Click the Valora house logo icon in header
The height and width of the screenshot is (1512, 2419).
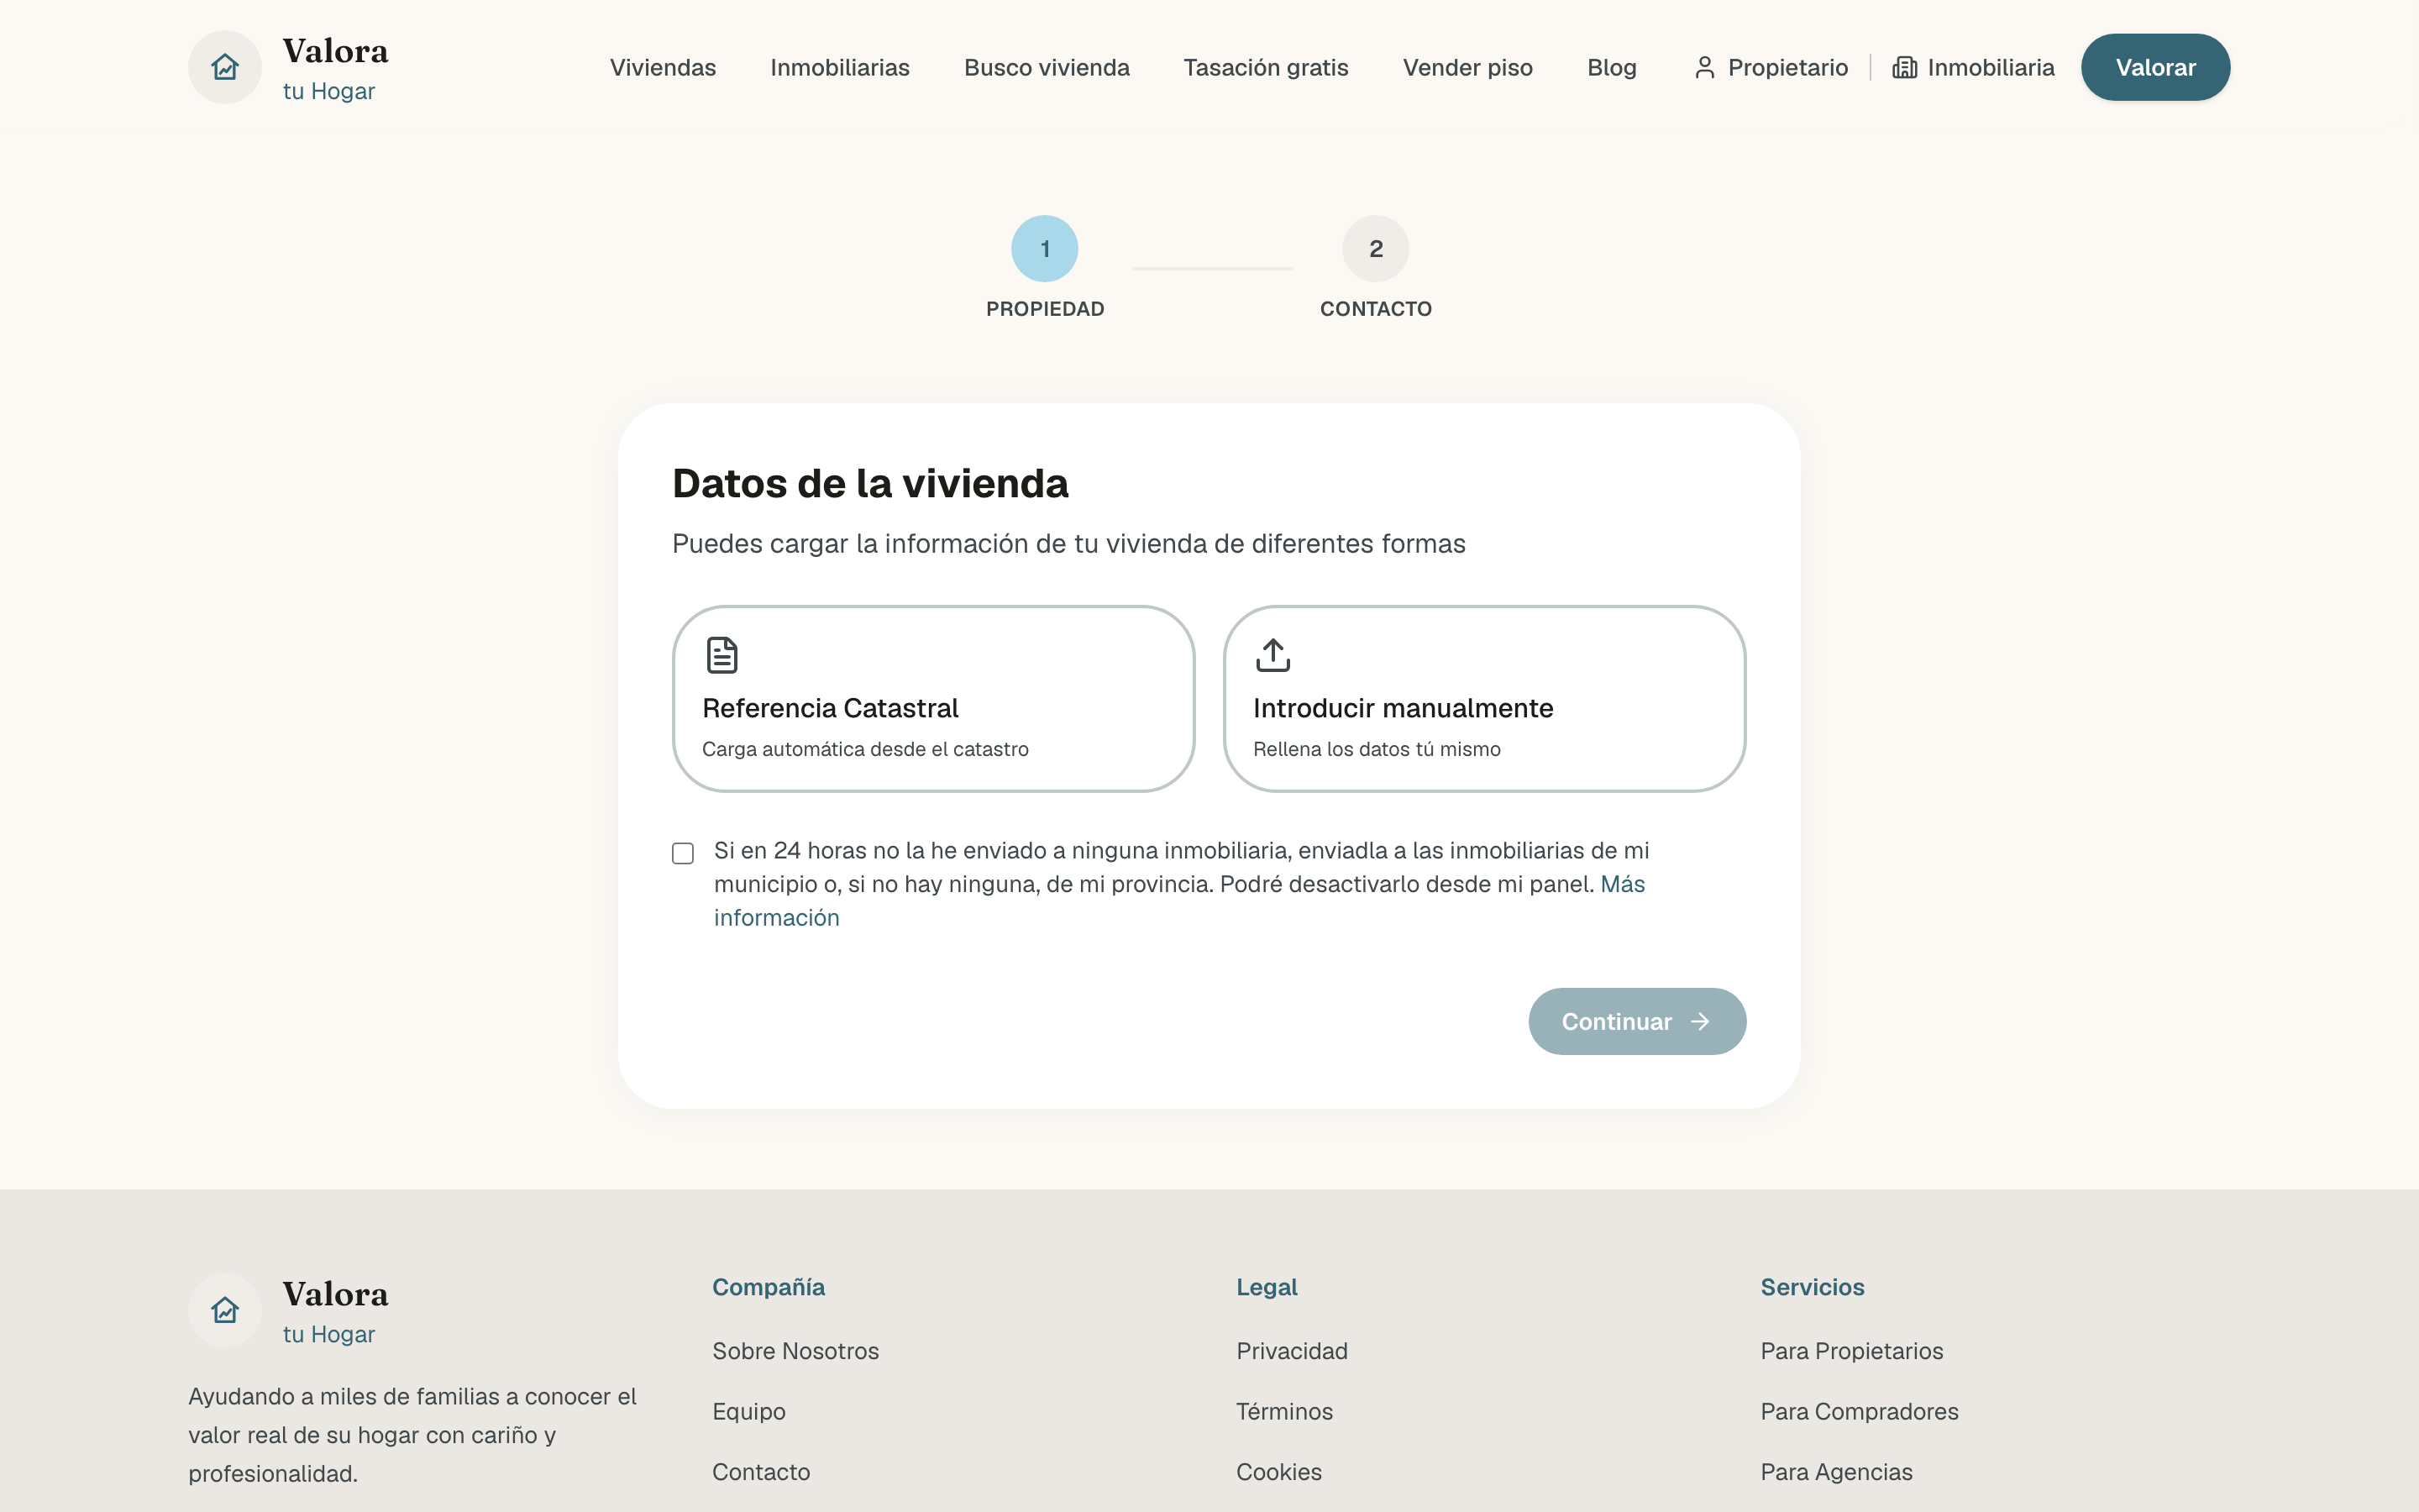tap(225, 67)
